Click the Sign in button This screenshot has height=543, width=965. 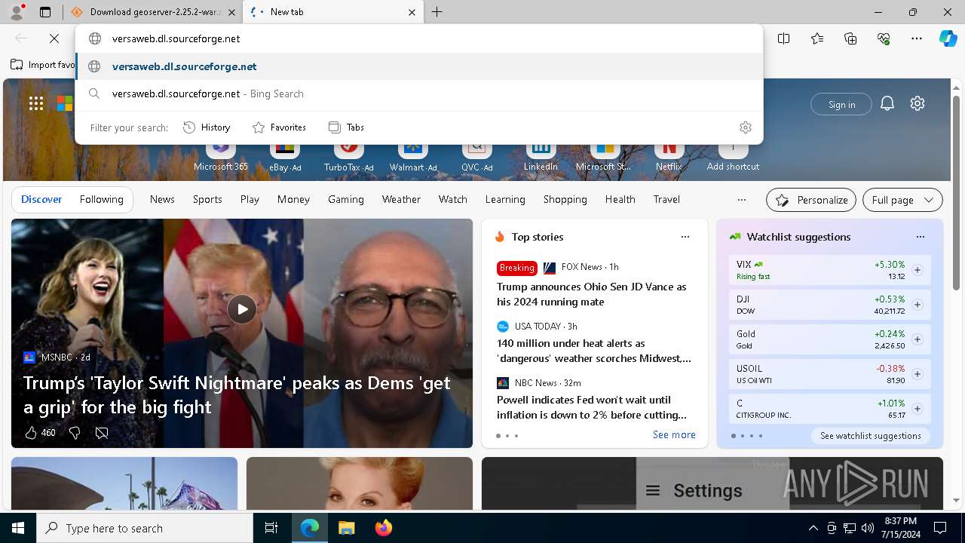coord(841,104)
